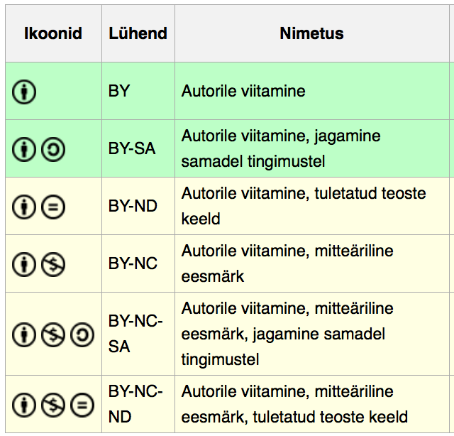Click the 'Autorile viitamine' text in the BY row
This screenshot has height=436, width=454.
point(243,91)
